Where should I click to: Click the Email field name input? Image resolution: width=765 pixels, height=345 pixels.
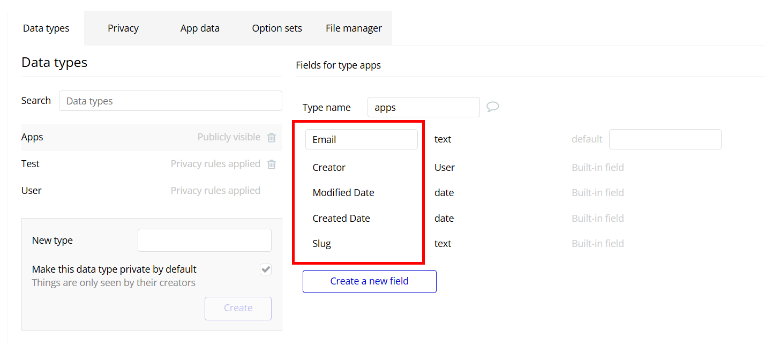361,139
